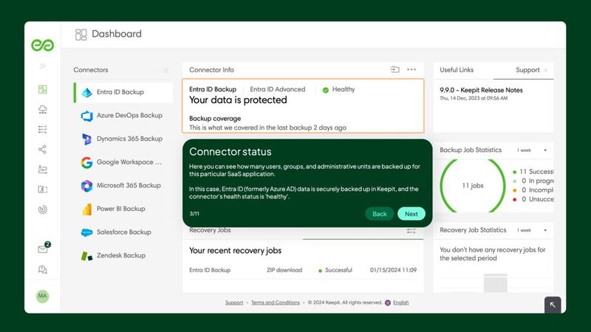Click the arrow button at bottom right corner

(553, 305)
